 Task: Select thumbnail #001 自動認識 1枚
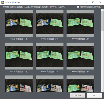pyautogui.click(x=19, y=23)
